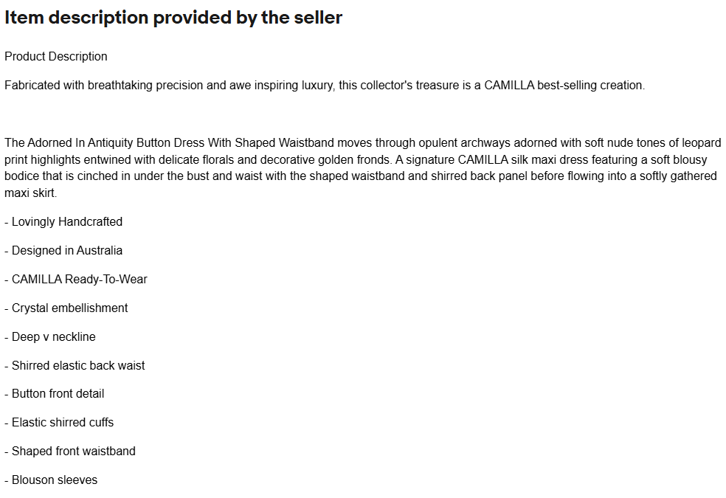This screenshot has height=498, width=726.
Task: Click the phrase 'bodice that is cinched in'
Action: [68, 176]
